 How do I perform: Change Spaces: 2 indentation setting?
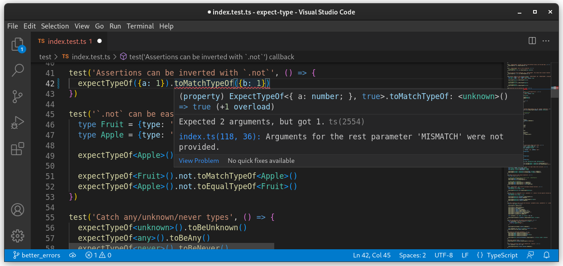[412, 255]
